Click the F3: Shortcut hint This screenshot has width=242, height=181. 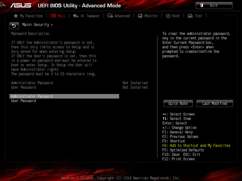[174, 141]
